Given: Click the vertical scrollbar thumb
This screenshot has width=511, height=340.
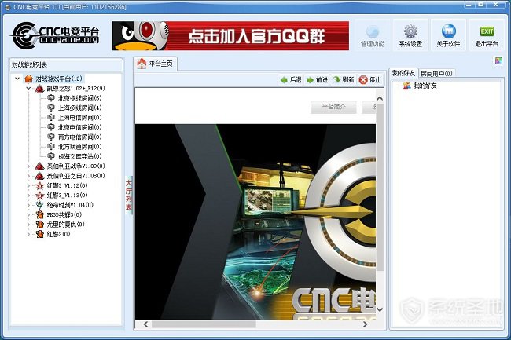Looking at the screenshot, I should point(380,188).
